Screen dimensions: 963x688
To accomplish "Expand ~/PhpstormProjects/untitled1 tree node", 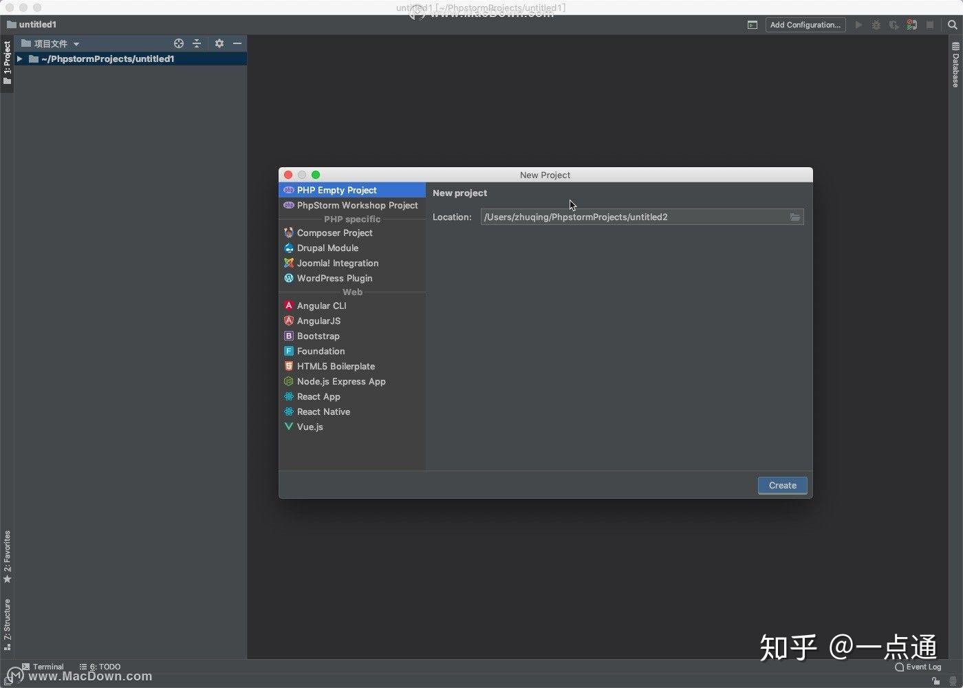I will coord(20,59).
